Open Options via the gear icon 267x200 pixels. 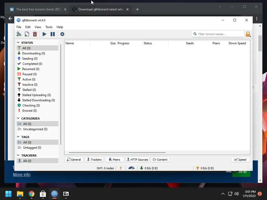[x=62, y=34]
